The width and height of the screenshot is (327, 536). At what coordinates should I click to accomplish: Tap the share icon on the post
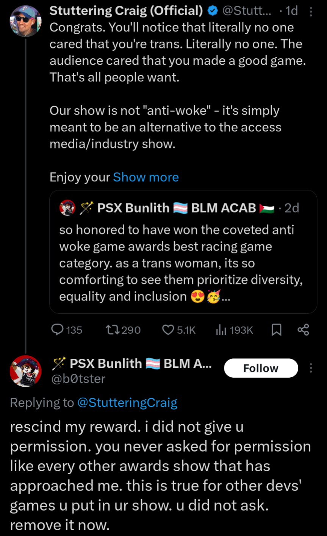point(304,330)
